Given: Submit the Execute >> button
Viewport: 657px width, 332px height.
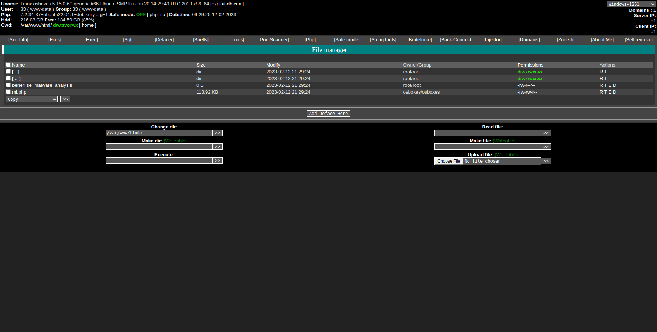Looking at the screenshot, I should (x=217, y=160).
